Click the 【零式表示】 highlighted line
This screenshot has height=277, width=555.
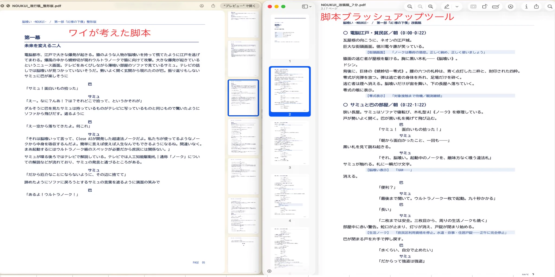tap(440, 96)
